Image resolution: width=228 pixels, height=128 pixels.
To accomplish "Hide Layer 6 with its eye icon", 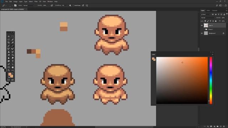I will (202, 25).
